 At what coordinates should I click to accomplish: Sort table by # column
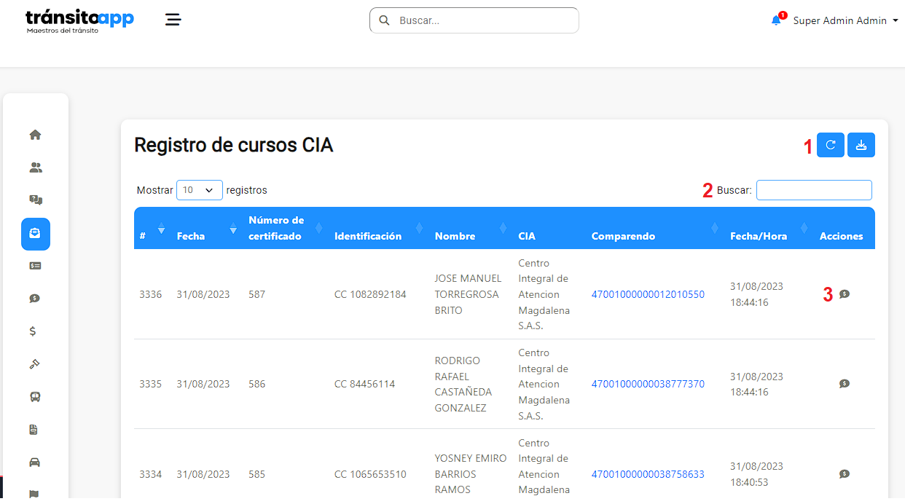(x=152, y=228)
